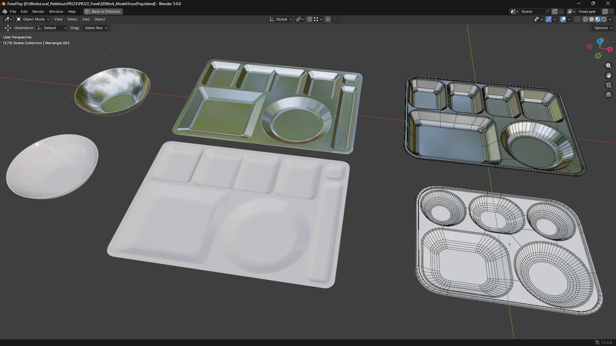
Task: Create a new scene with copy icon
Action: [x=555, y=12]
